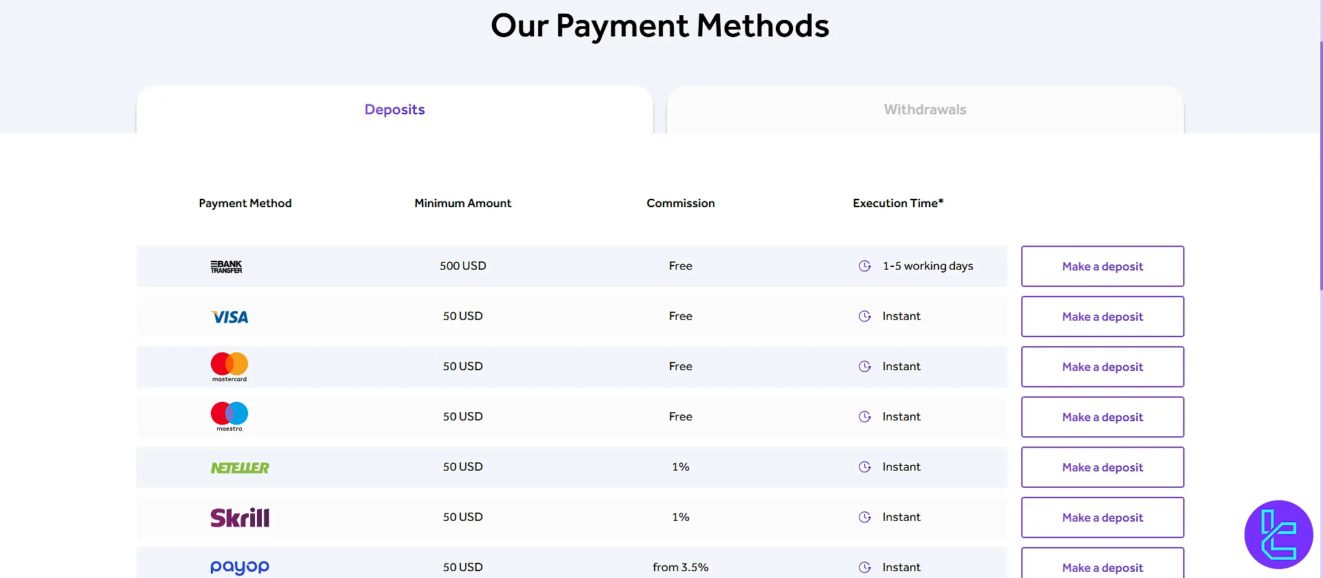Screen dimensions: 1323x578
Task: Make a deposit using Mastercard
Action: coord(1102,367)
